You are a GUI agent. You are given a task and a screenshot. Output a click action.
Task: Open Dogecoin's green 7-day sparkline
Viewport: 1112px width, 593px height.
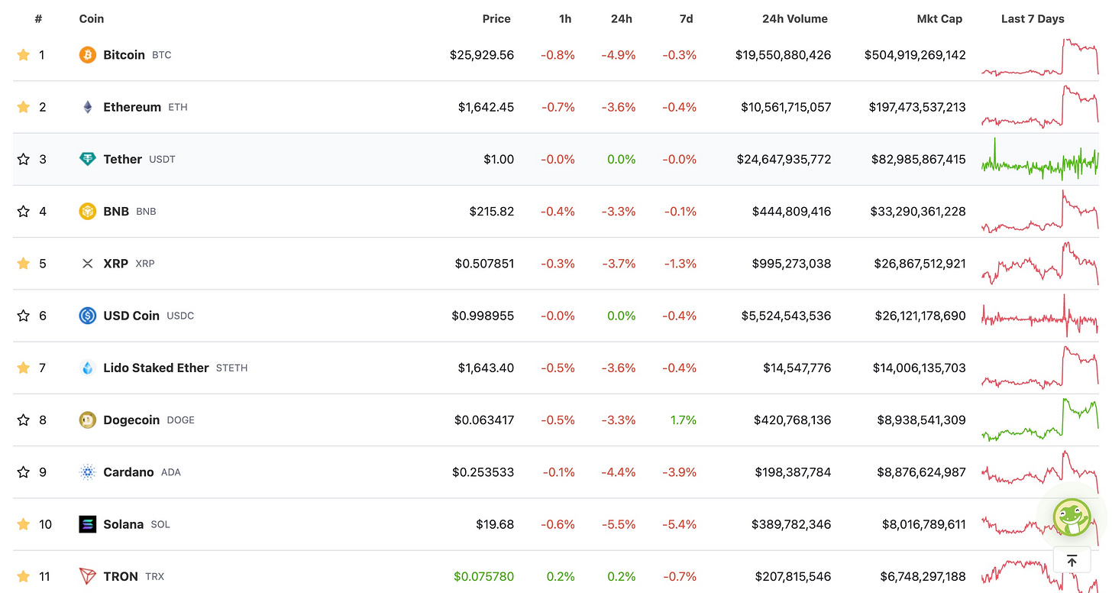1040,420
